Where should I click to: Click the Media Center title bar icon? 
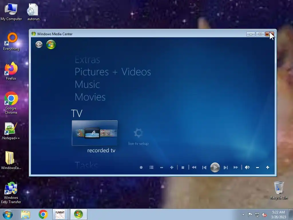click(x=34, y=34)
